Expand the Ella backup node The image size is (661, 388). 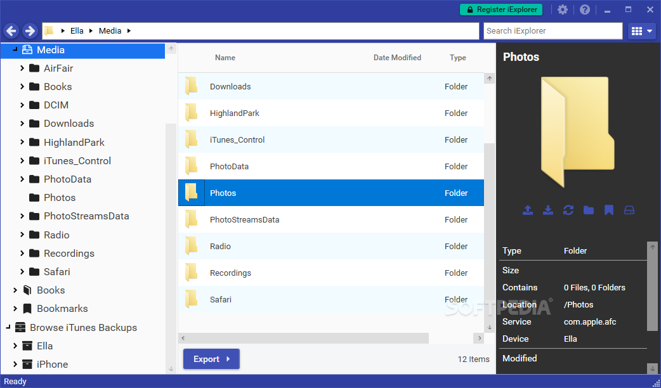coord(15,346)
